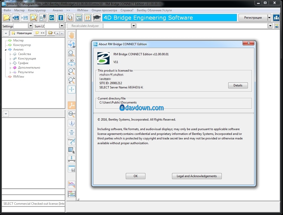Close the About RM Bridge dialog

249,43
